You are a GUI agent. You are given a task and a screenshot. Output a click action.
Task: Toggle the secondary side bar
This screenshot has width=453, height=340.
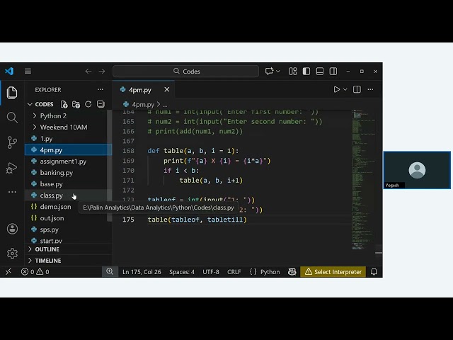coord(333,71)
